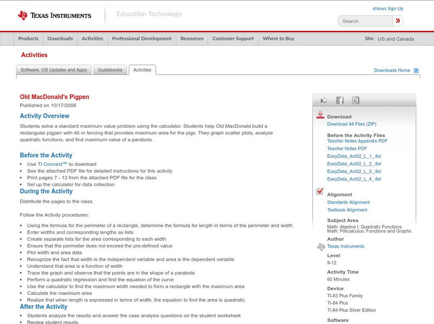Open the Products menu
This screenshot has height=324, width=434.
pyautogui.click(x=28, y=38)
